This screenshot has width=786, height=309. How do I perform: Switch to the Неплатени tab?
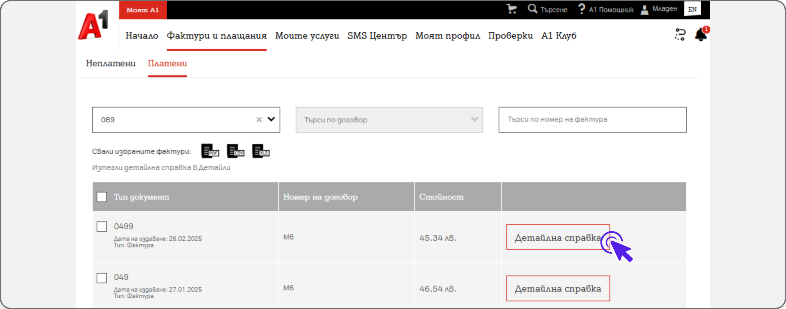[110, 63]
